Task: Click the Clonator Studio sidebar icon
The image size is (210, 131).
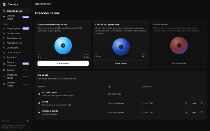Action: tap(4, 17)
